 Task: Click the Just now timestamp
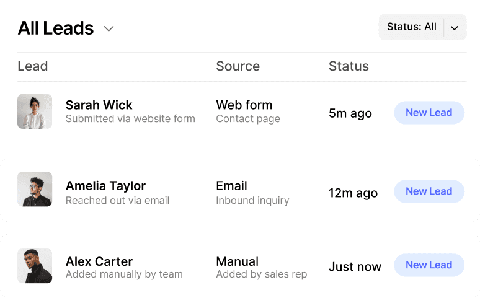(x=355, y=267)
